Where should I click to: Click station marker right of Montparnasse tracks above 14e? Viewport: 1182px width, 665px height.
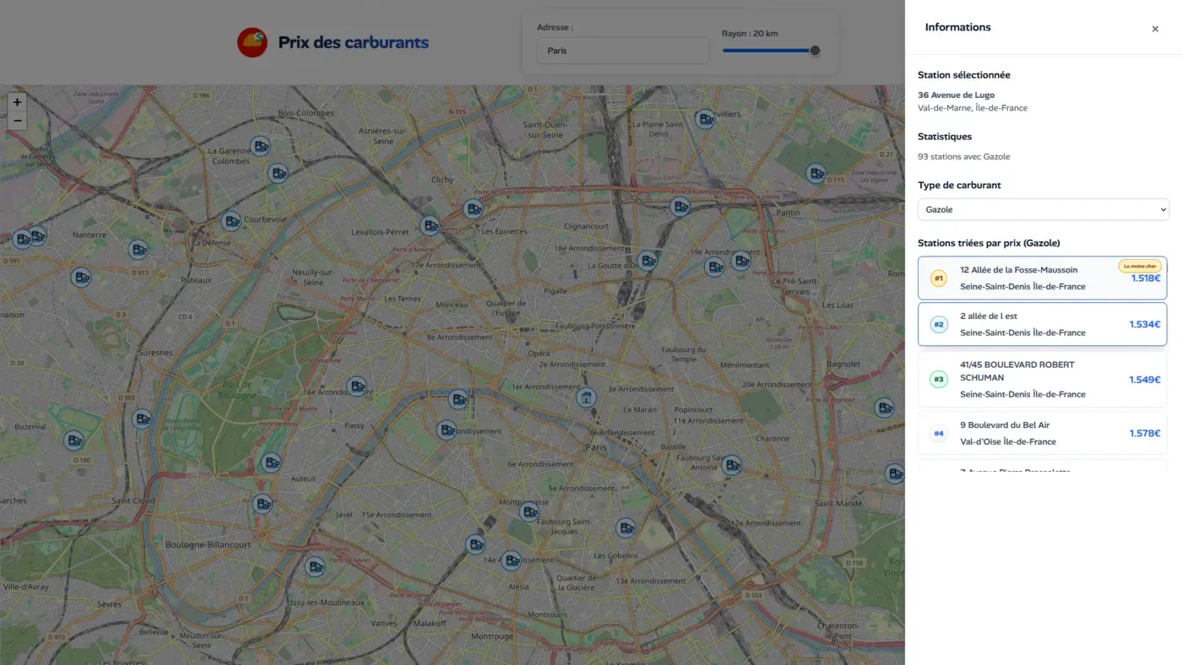(476, 544)
